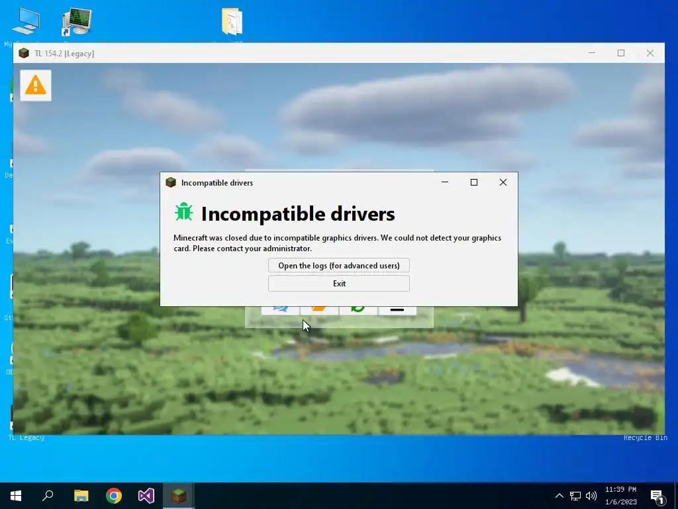Close the TL 154.2 Legacy window
The height and width of the screenshot is (509, 678).
650,53
